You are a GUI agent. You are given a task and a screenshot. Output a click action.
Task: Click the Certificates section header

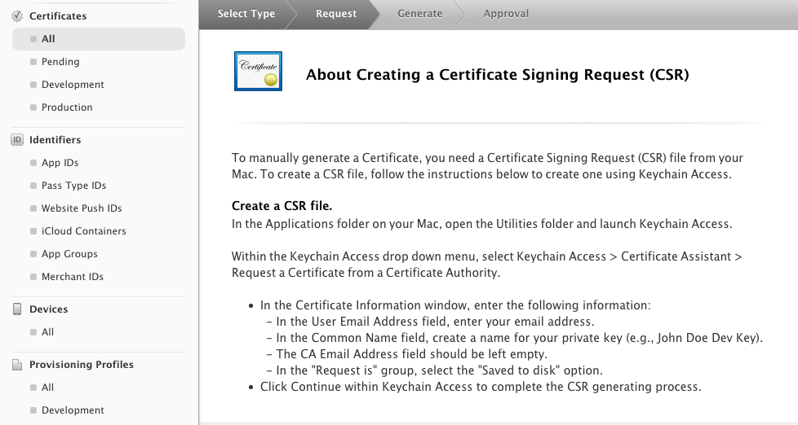point(58,16)
